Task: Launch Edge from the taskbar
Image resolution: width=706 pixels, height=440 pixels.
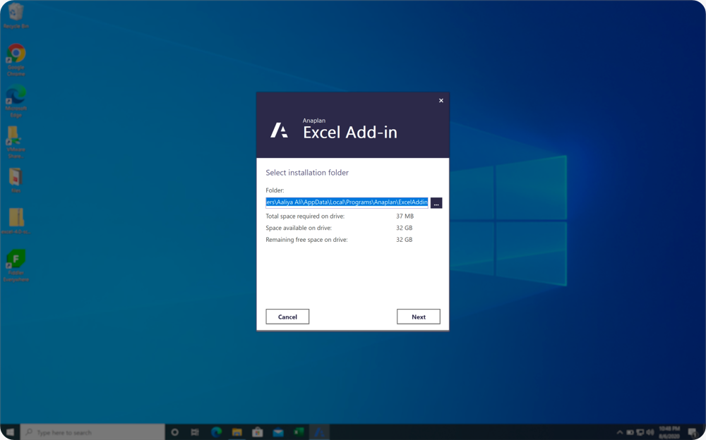Action: click(x=216, y=432)
